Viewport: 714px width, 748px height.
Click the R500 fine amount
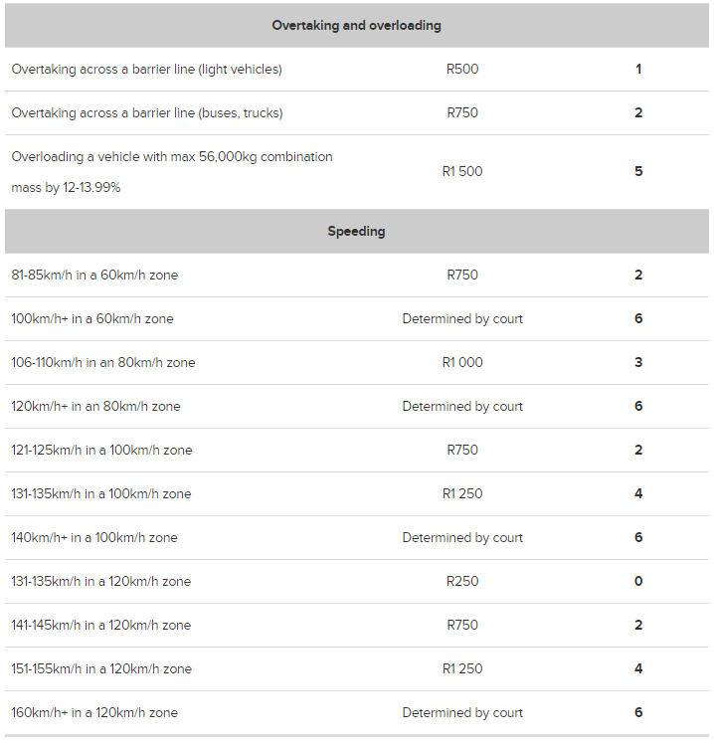[462, 70]
